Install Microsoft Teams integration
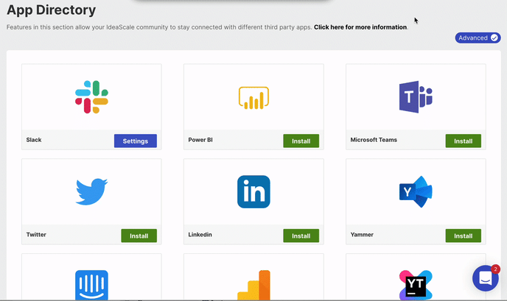 coord(463,141)
